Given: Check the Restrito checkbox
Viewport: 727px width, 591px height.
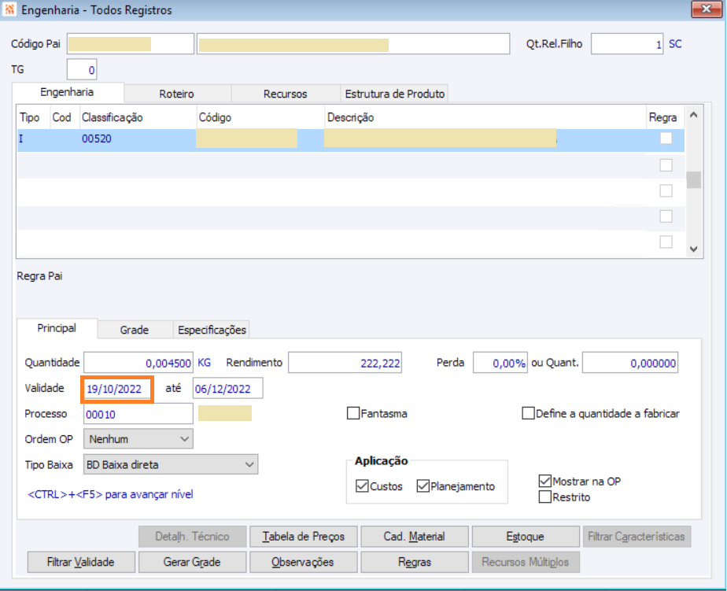Looking at the screenshot, I should coord(545,497).
